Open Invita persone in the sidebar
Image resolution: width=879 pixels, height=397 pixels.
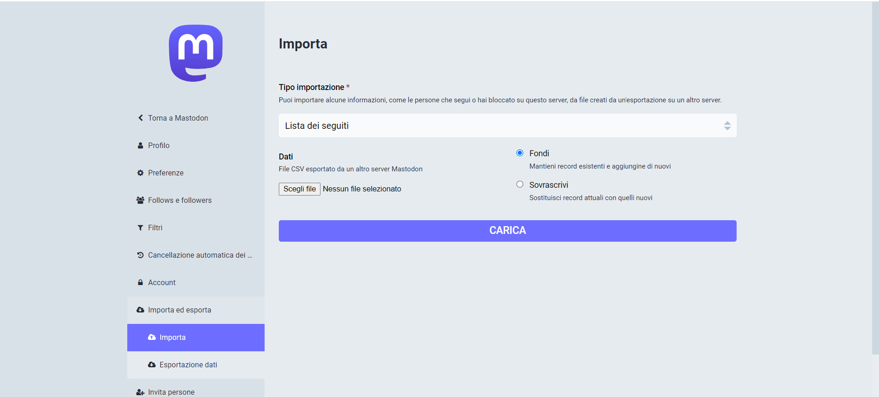171,392
